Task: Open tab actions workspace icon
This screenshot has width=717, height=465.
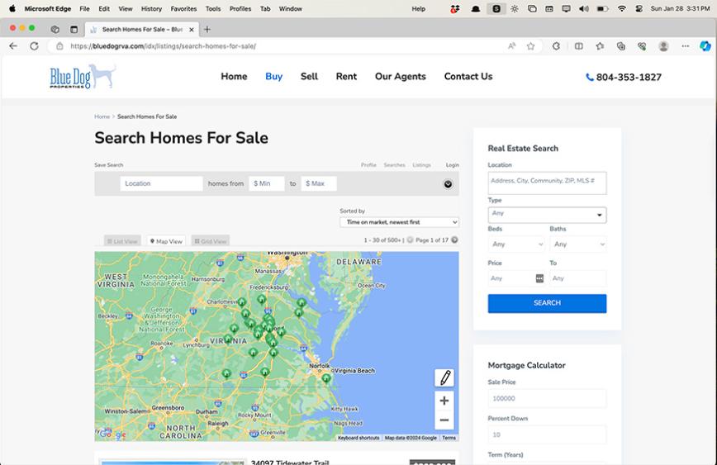Action: click(x=55, y=29)
